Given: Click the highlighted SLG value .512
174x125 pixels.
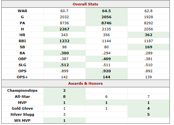Looking at the screenshot, I should [64, 65].
